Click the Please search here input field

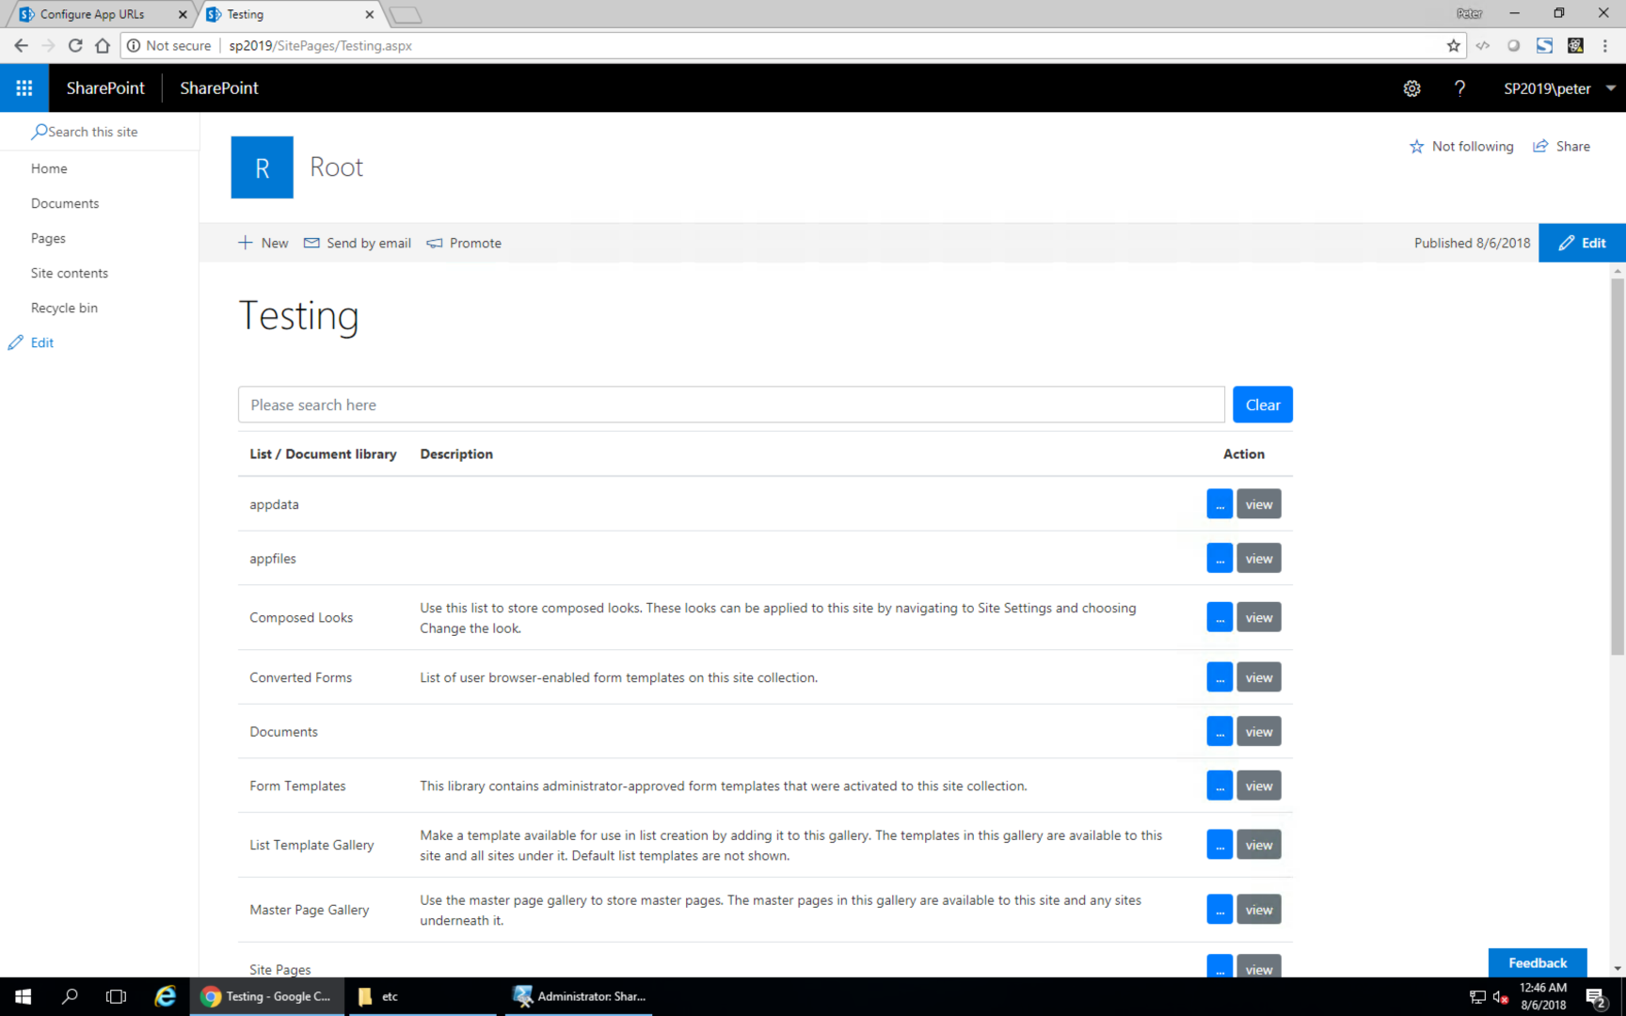(x=659, y=404)
